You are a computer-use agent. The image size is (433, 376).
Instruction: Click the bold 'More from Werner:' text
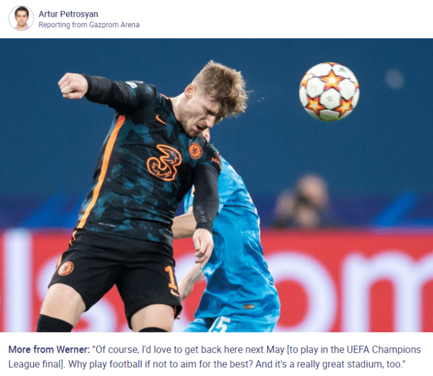pyautogui.click(x=49, y=349)
